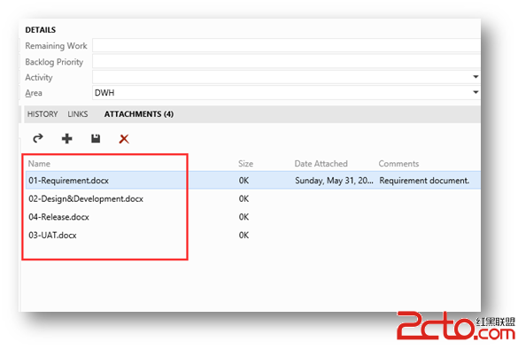
Task: Select 03-UAT.docx attachment
Action: [52, 235]
